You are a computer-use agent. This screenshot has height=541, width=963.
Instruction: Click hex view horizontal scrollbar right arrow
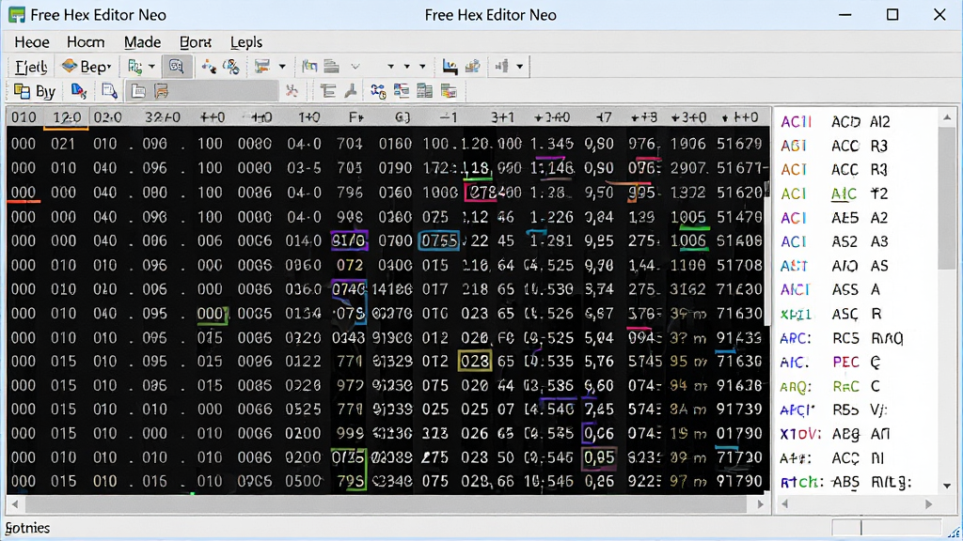(x=760, y=504)
